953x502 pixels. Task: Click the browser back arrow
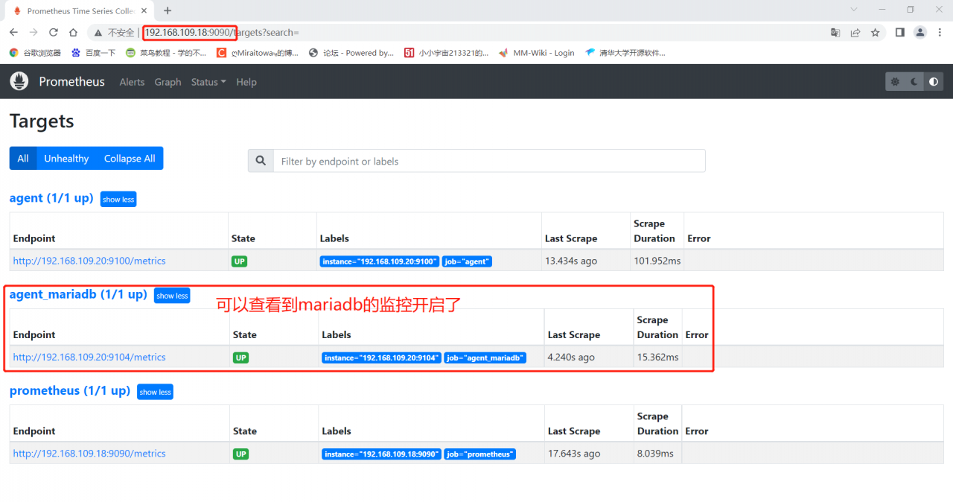[13, 33]
